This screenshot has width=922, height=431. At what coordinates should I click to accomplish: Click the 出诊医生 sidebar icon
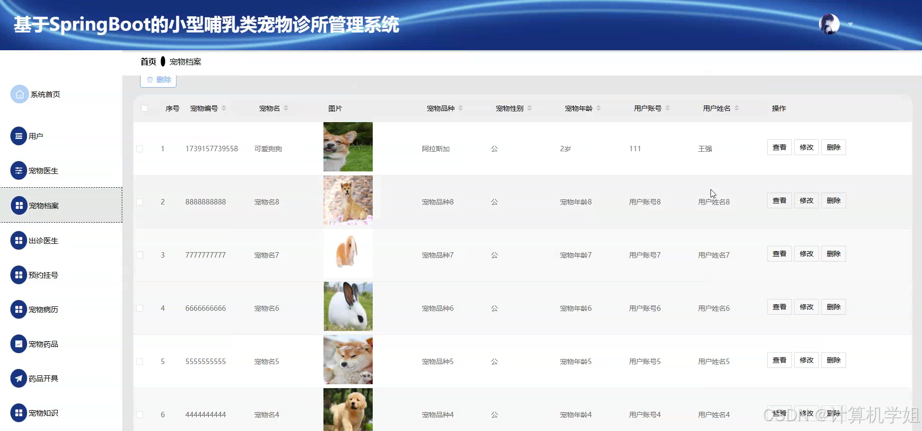(x=19, y=240)
